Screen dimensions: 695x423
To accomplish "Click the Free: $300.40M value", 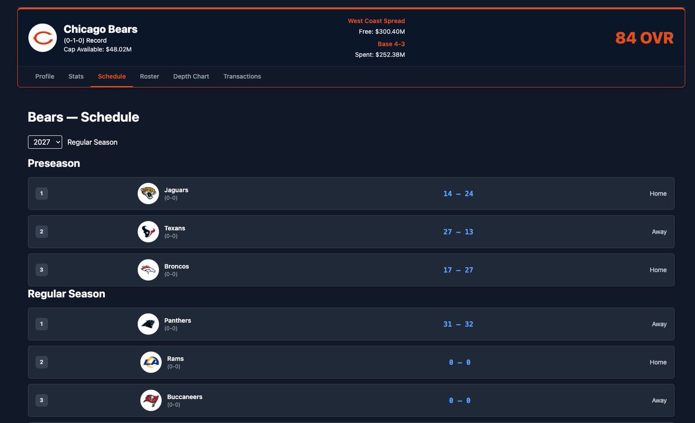I will (382, 32).
